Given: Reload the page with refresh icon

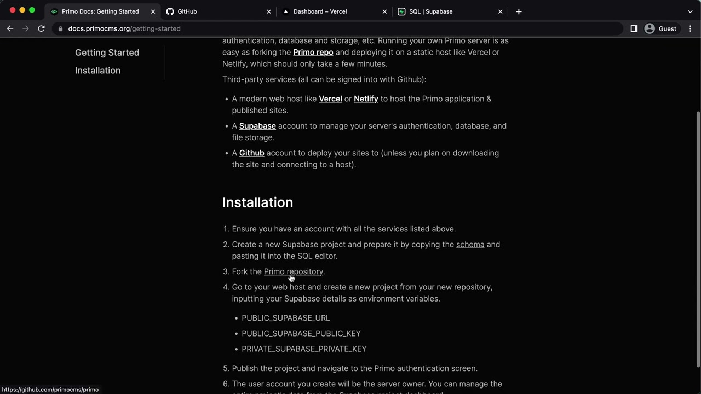Looking at the screenshot, I should click(x=41, y=28).
